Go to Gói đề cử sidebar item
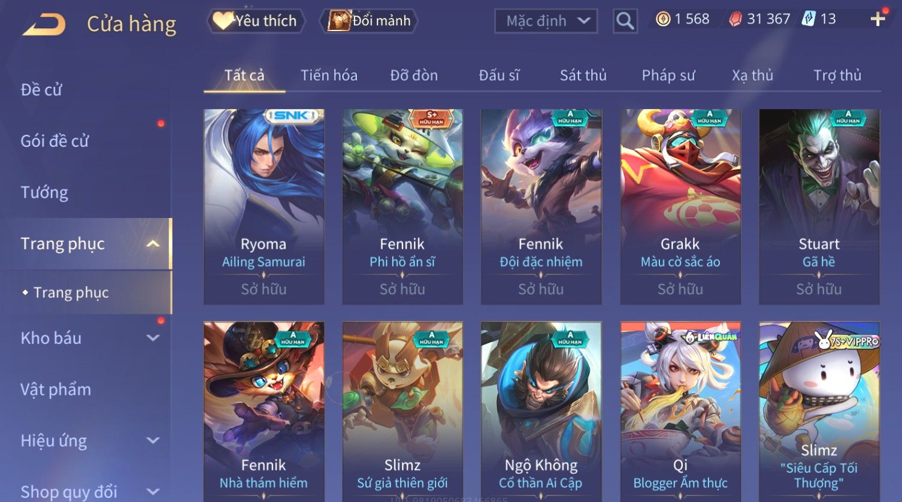902x502 pixels. pos(55,141)
